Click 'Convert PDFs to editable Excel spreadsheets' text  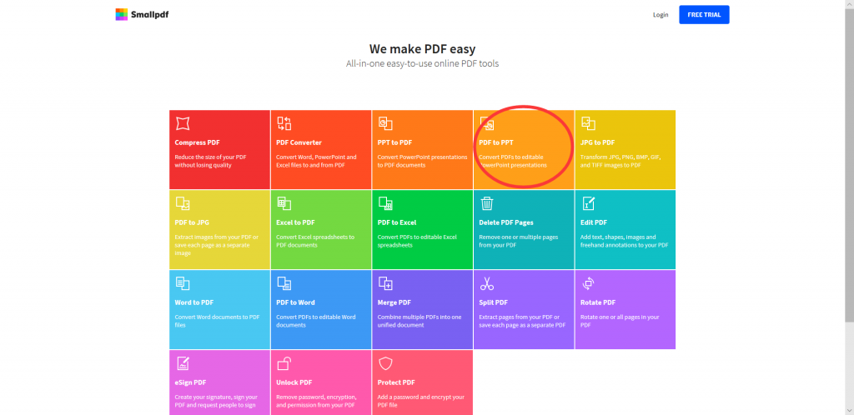coord(419,242)
